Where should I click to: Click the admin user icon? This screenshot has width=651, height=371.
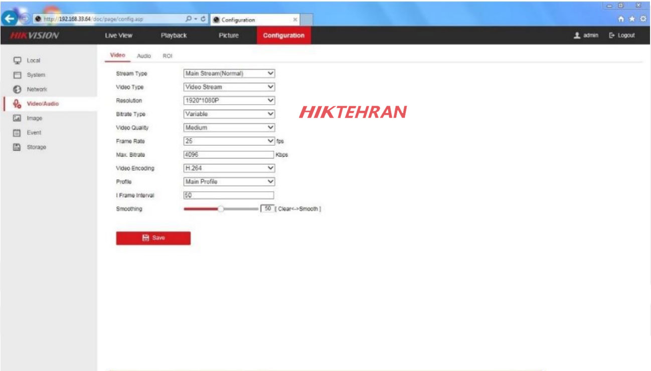pos(577,36)
